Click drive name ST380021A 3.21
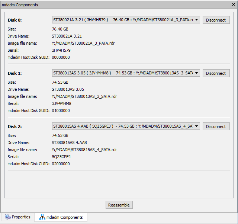The height and width of the screenshot is (224, 238). (x=67, y=36)
